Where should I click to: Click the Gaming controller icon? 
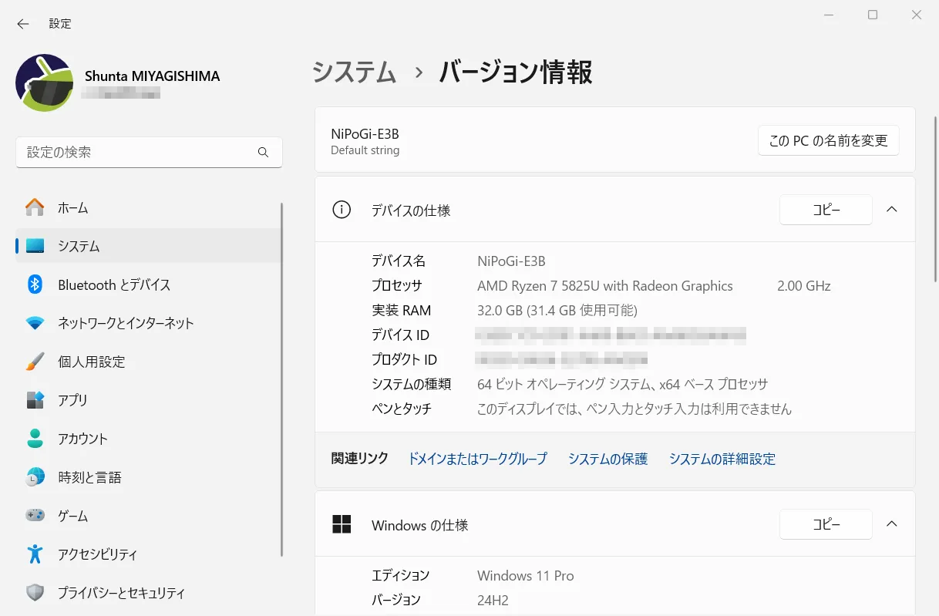coord(35,516)
